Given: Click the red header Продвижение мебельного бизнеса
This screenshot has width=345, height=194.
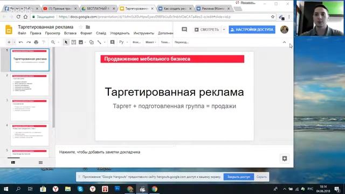Looking at the screenshot, I should 172,59.
